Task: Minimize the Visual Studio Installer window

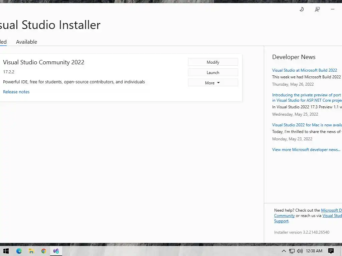Action: 333,9
